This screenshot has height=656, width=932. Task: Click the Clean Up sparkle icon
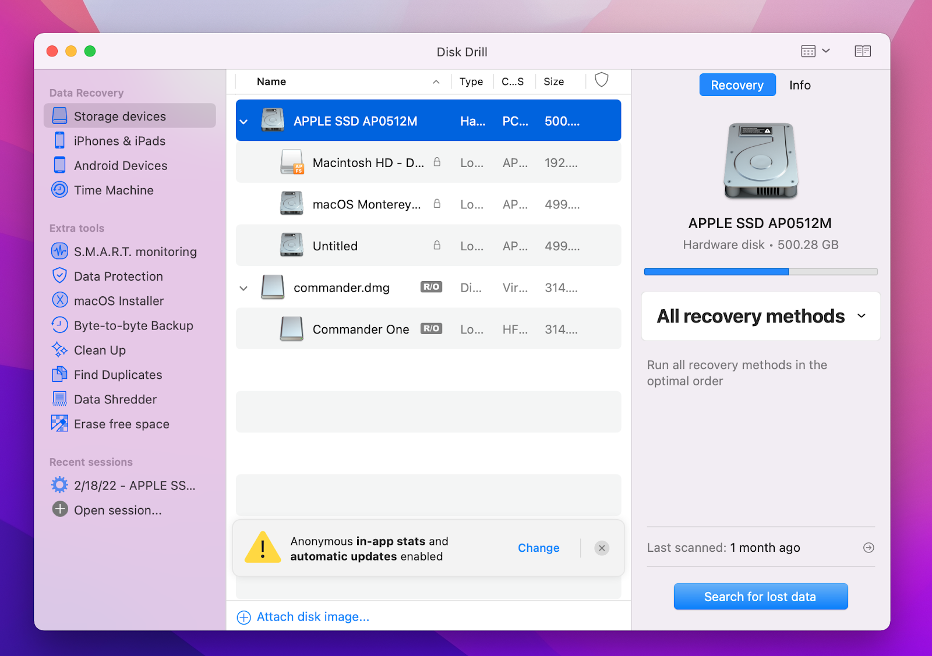(60, 350)
